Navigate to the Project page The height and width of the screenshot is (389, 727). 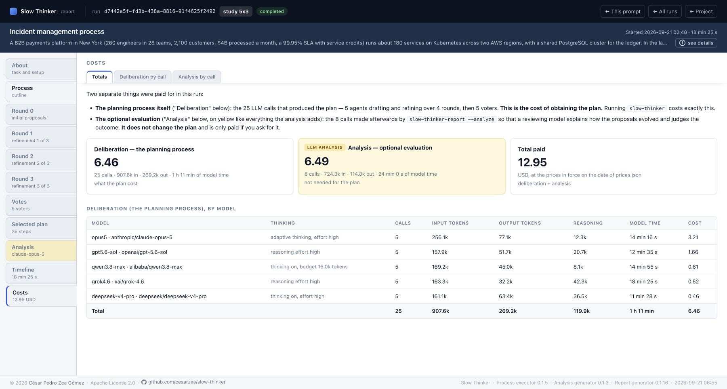(701, 11)
